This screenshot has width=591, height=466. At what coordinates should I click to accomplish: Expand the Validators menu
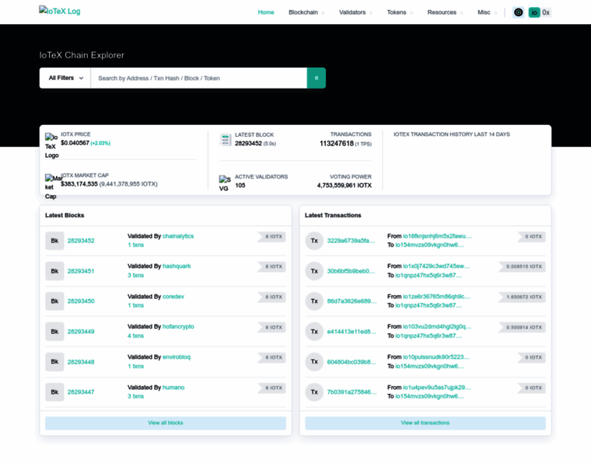[x=355, y=12]
